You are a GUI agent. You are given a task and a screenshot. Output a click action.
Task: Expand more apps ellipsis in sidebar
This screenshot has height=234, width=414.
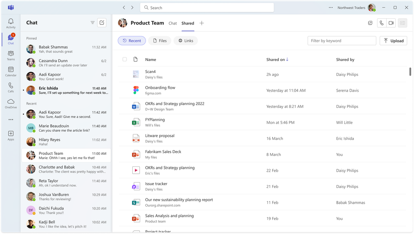tap(11, 119)
